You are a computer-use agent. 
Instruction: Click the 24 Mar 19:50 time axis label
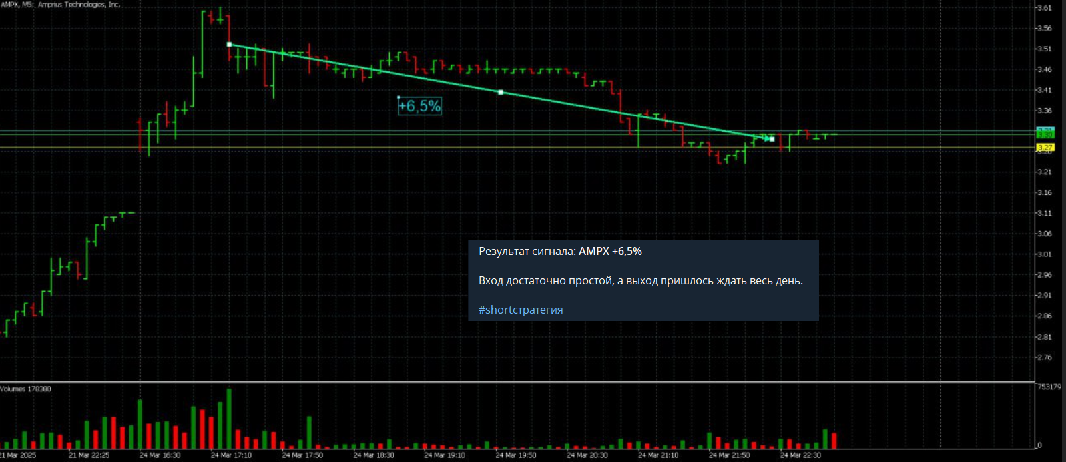click(517, 455)
